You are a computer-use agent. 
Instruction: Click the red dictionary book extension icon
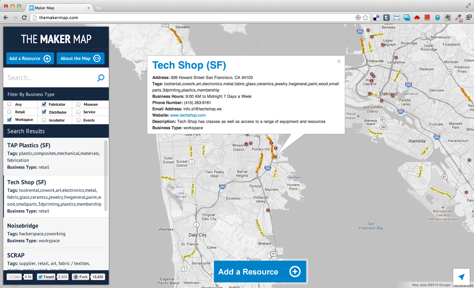click(427, 18)
